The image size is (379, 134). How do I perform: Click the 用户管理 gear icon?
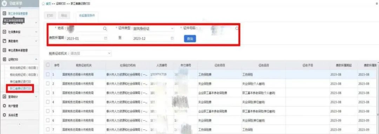tap(4, 106)
